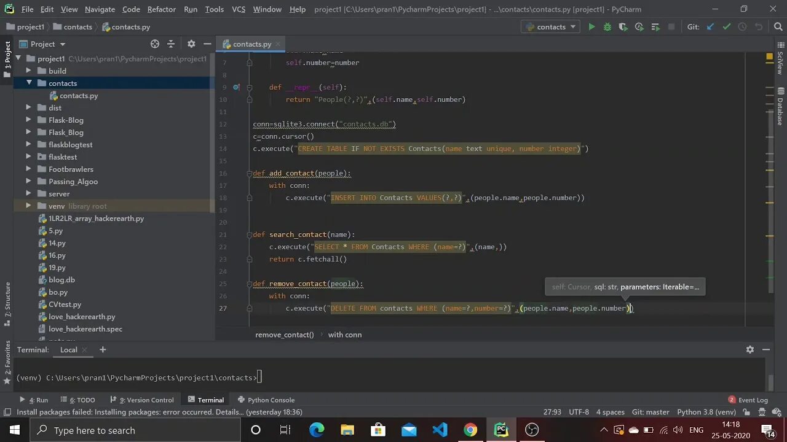Open the Refactor menu
The height and width of the screenshot is (442, 787).
coord(162,9)
